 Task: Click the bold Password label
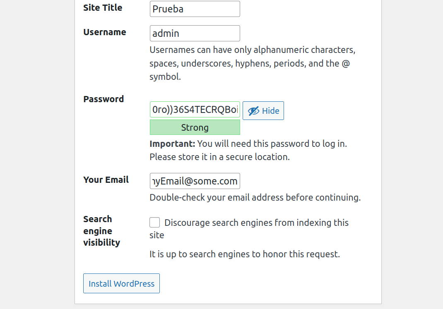coord(104,99)
